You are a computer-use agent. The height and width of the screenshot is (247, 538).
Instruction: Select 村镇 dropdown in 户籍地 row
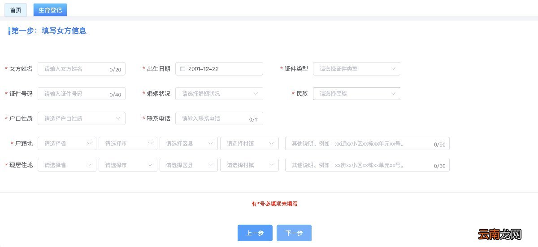[249, 143]
